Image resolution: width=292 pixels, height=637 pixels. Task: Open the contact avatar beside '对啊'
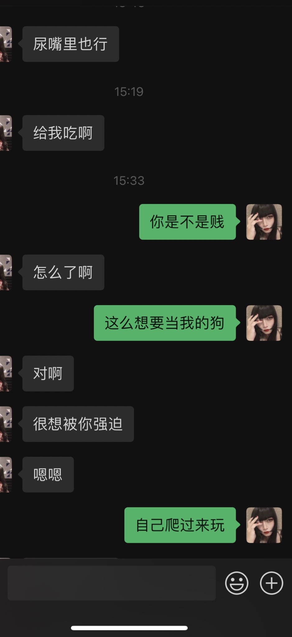(x=6, y=374)
